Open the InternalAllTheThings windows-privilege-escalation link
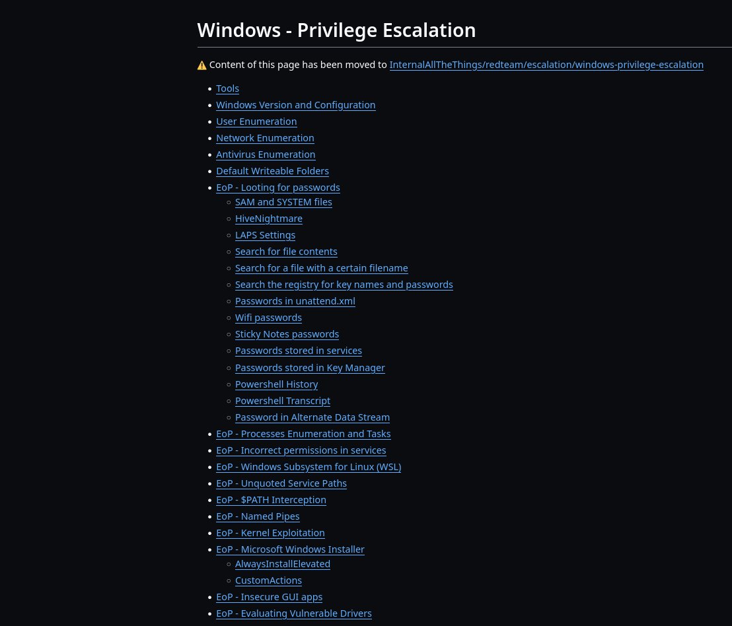 546,65
